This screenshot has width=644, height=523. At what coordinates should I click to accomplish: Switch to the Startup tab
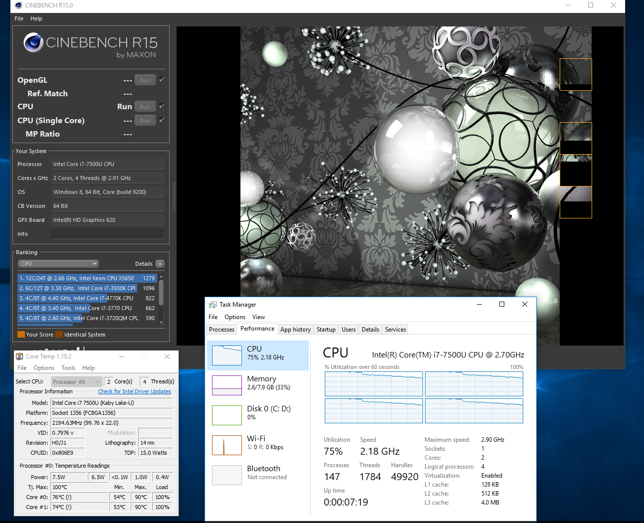pos(326,330)
